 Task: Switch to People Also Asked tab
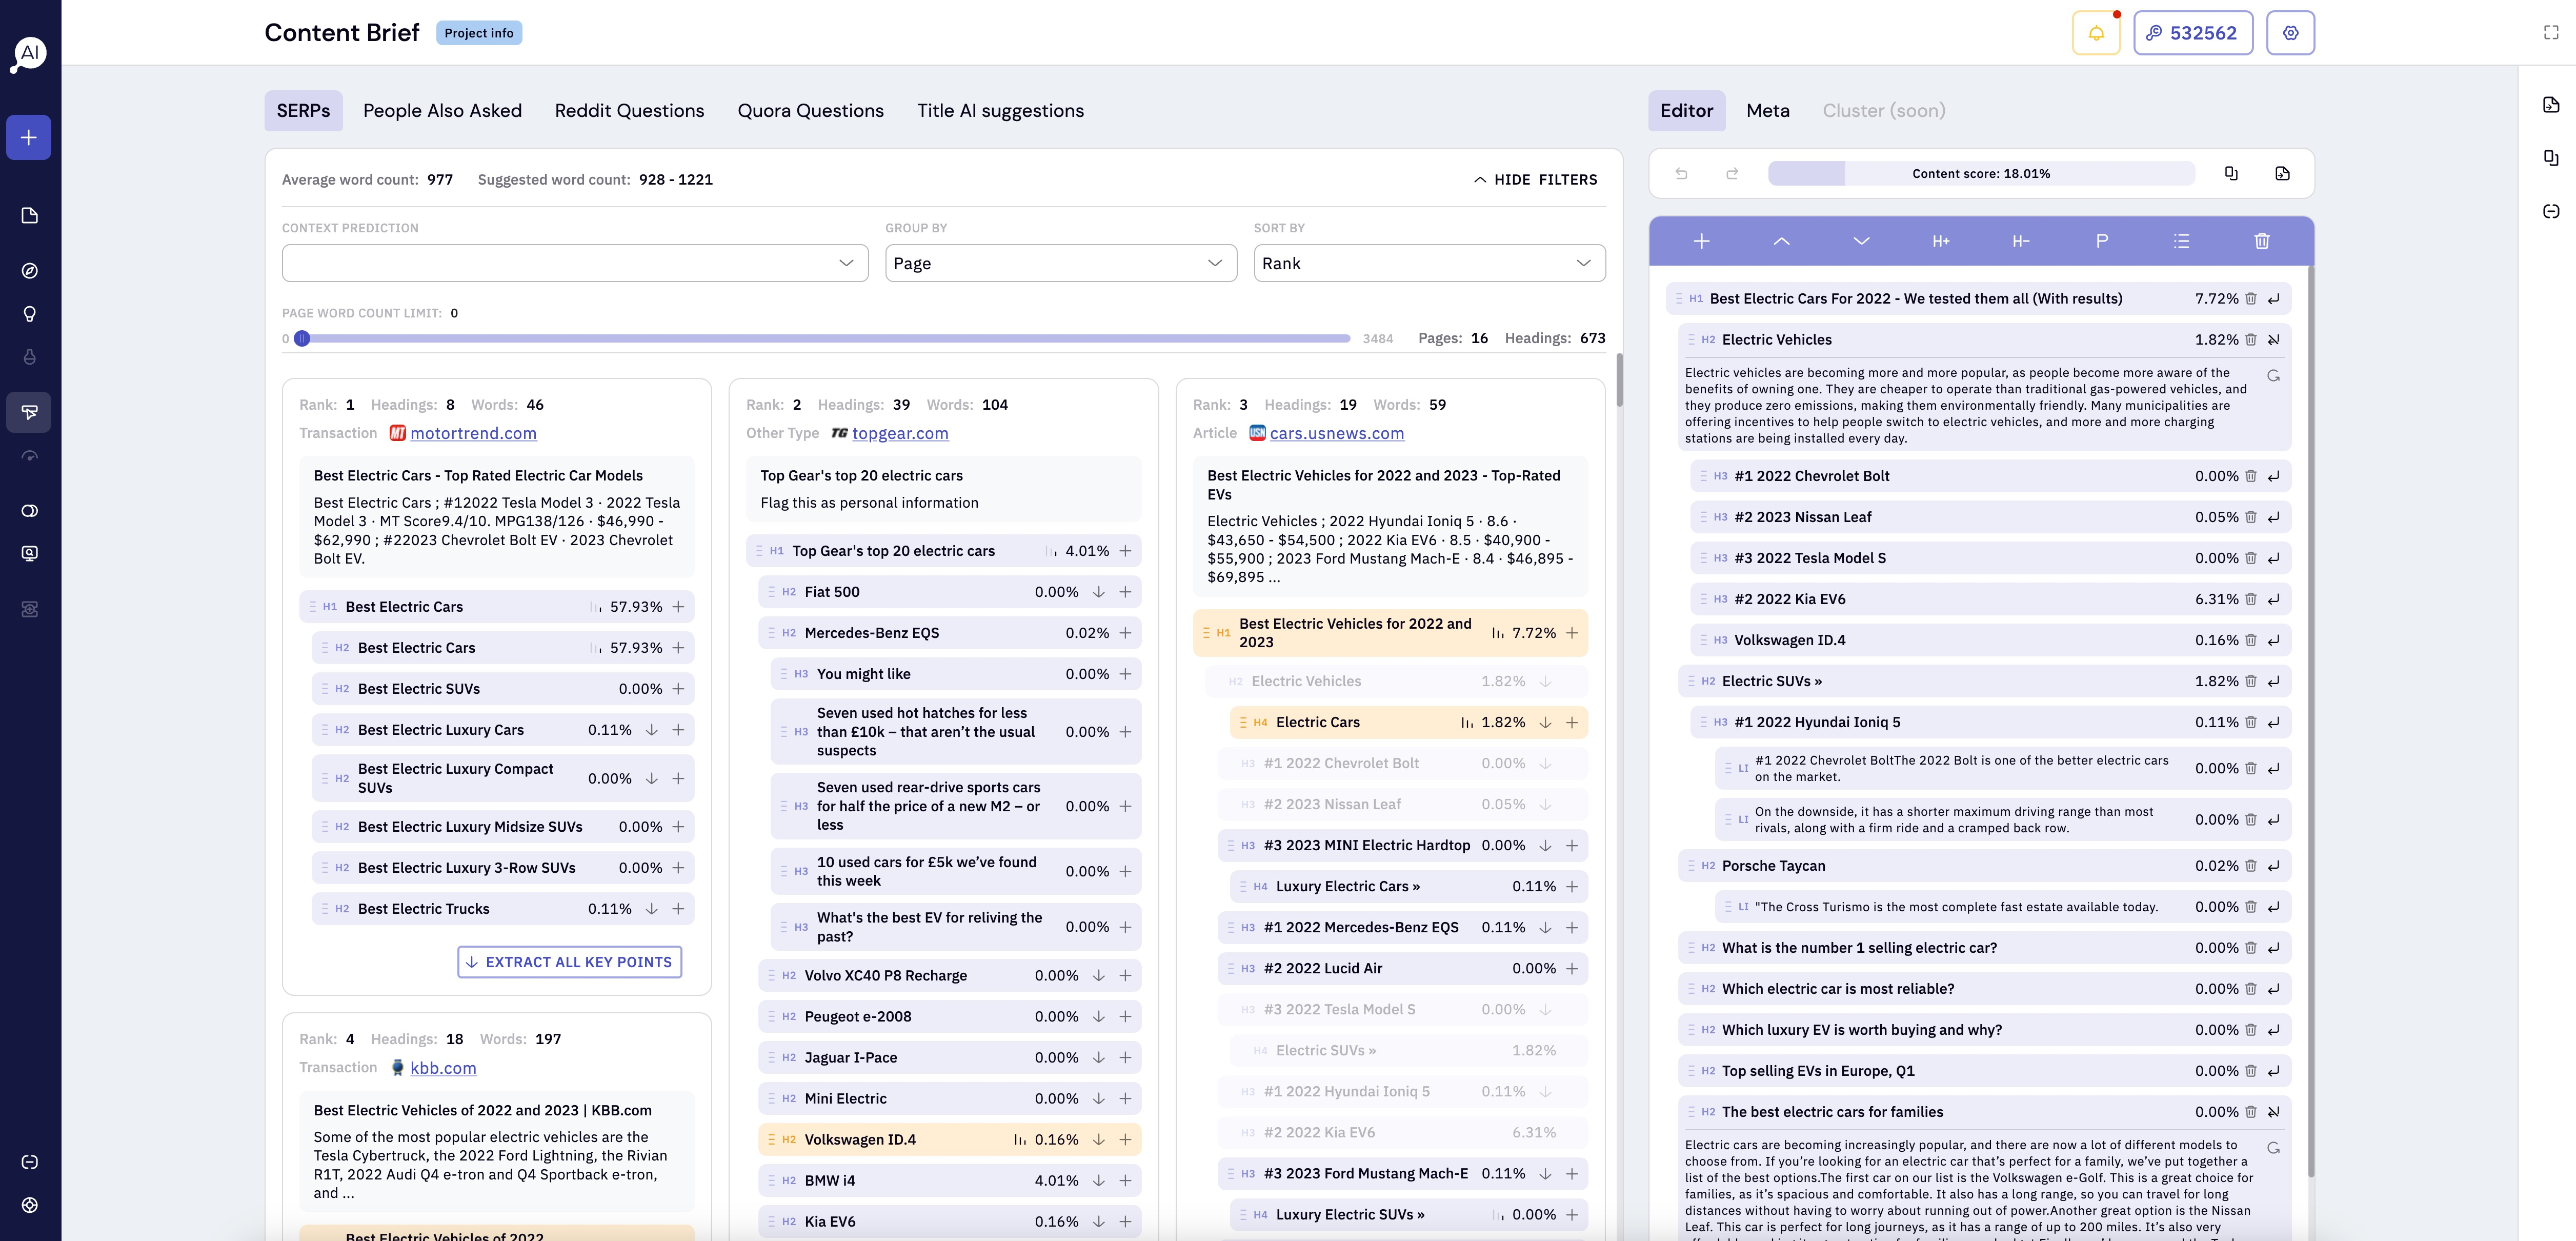click(x=442, y=111)
